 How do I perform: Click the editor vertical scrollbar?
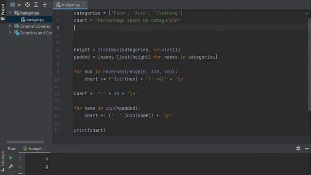310,64
